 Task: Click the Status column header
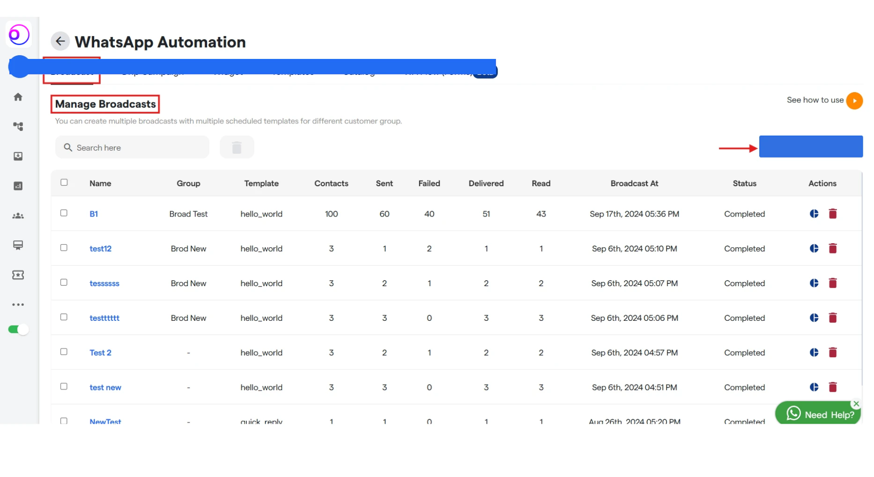point(744,183)
